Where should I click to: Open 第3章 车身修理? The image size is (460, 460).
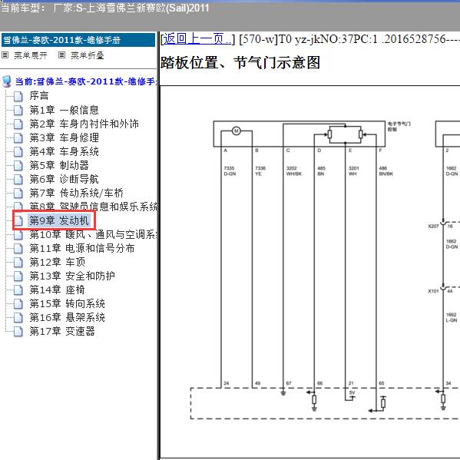(x=64, y=137)
